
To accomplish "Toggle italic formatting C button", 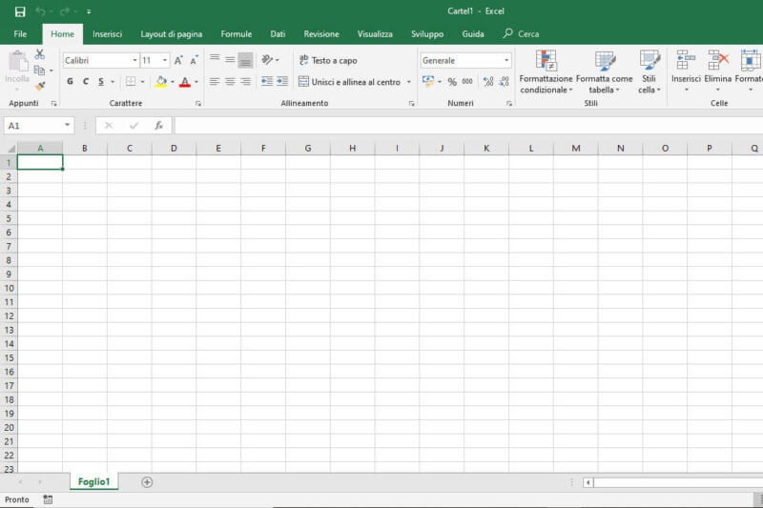I will 85,82.
